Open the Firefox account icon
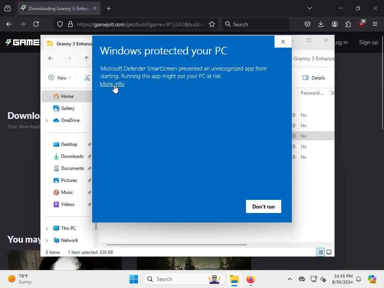This screenshot has height=288, width=384. click(x=334, y=24)
